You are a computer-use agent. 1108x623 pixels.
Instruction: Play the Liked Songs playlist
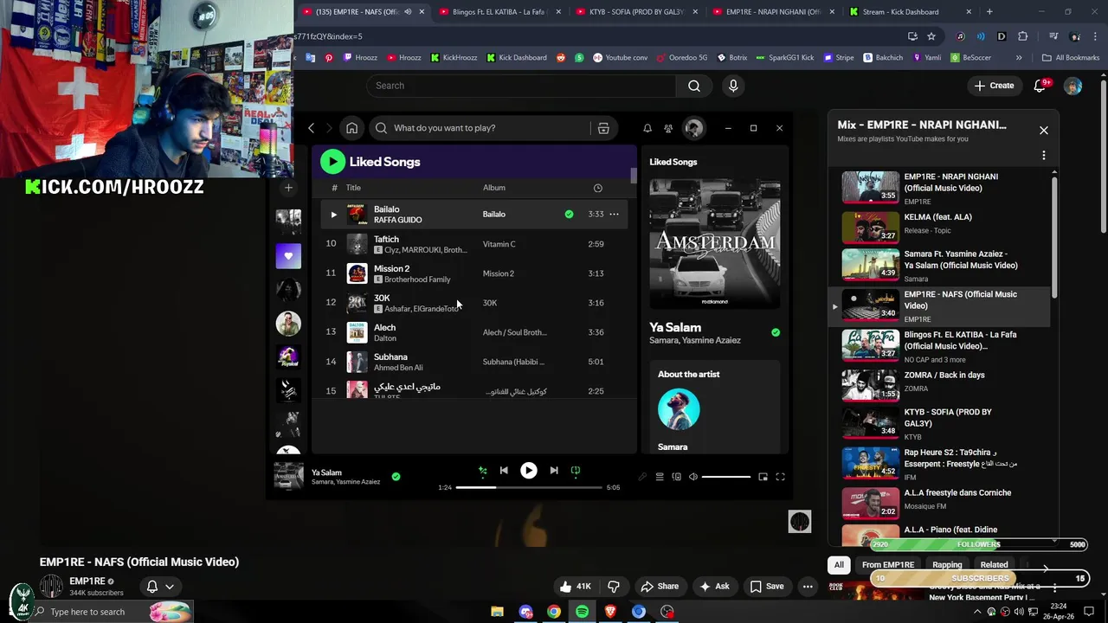332,162
